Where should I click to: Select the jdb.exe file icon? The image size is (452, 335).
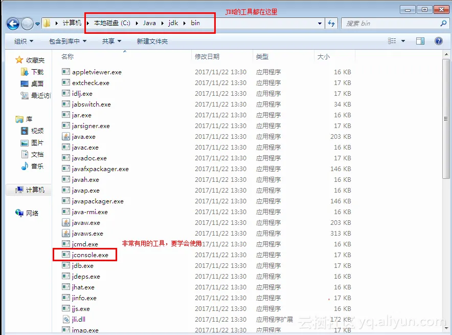tap(66, 265)
